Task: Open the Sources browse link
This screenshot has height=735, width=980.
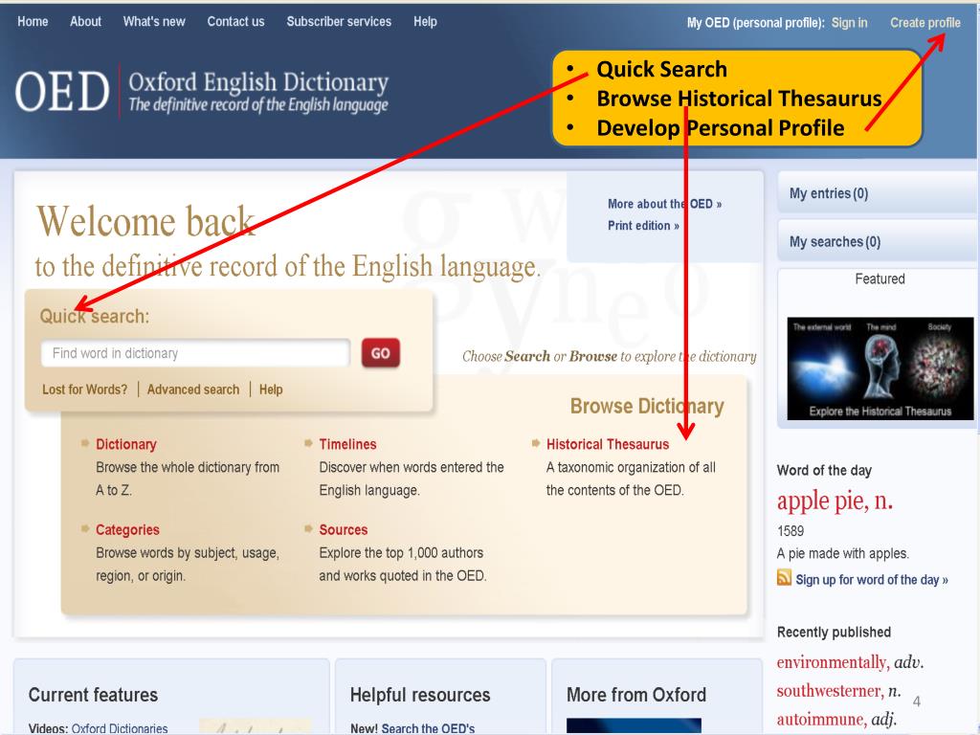Action: pyautogui.click(x=344, y=530)
